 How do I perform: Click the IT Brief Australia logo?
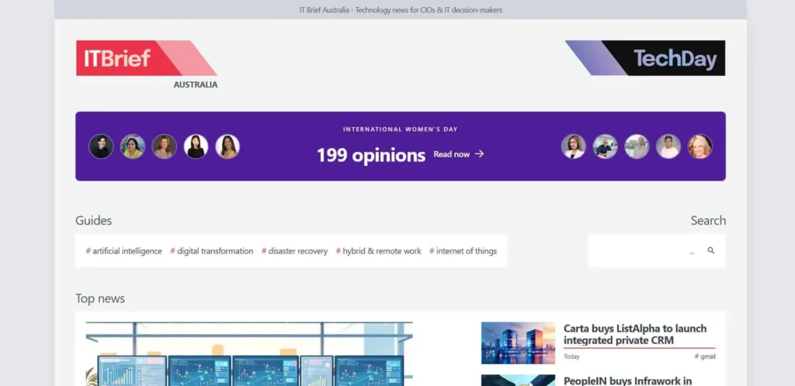point(146,60)
